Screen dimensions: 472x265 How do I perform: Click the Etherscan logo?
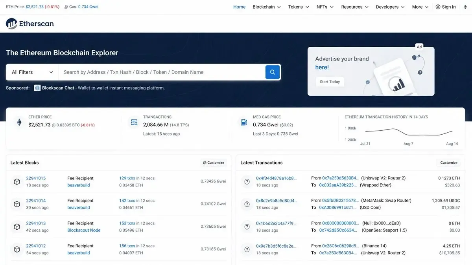(30, 24)
